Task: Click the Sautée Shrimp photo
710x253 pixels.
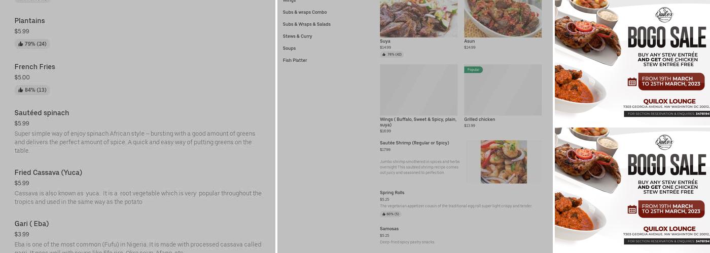Action: coord(504,162)
